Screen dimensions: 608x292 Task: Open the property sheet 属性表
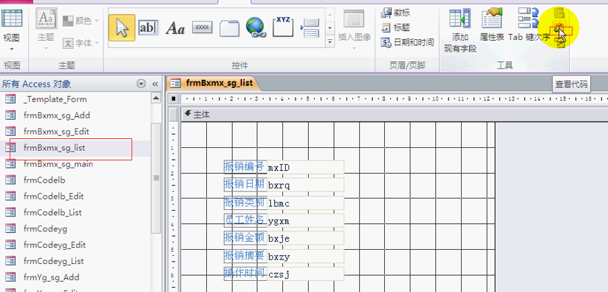tap(491, 25)
